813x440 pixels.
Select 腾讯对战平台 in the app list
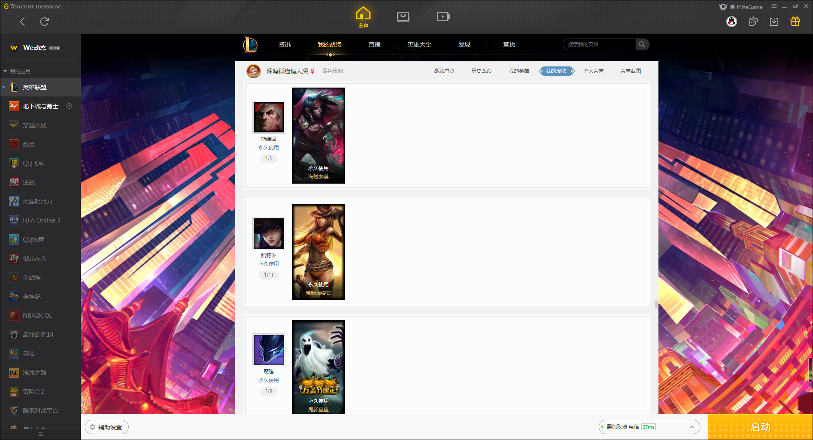click(x=40, y=411)
